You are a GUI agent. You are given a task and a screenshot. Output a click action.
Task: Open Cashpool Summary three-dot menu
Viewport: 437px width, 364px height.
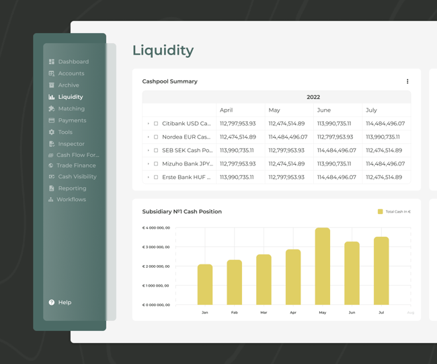click(x=407, y=81)
